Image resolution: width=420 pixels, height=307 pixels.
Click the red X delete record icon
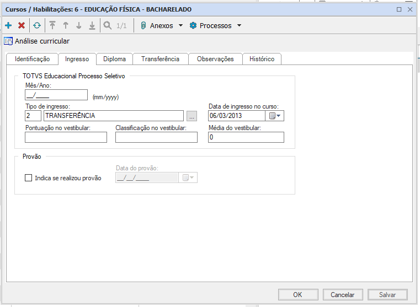tap(22, 25)
